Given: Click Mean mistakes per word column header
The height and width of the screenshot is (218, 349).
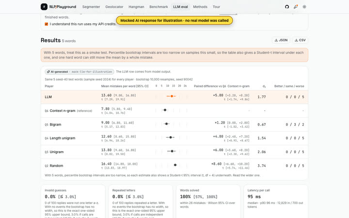Looking at the screenshot, I should (125, 86).
